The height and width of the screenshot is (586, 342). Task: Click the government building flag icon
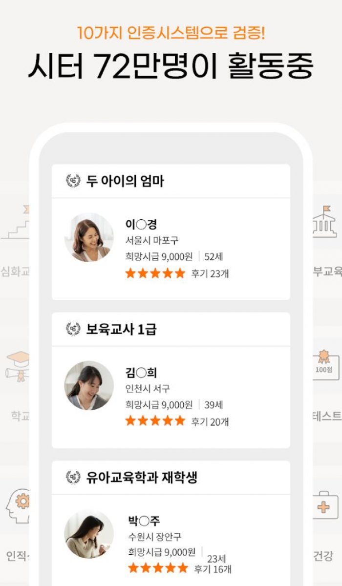pyautogui.click(x=325, y=222)
